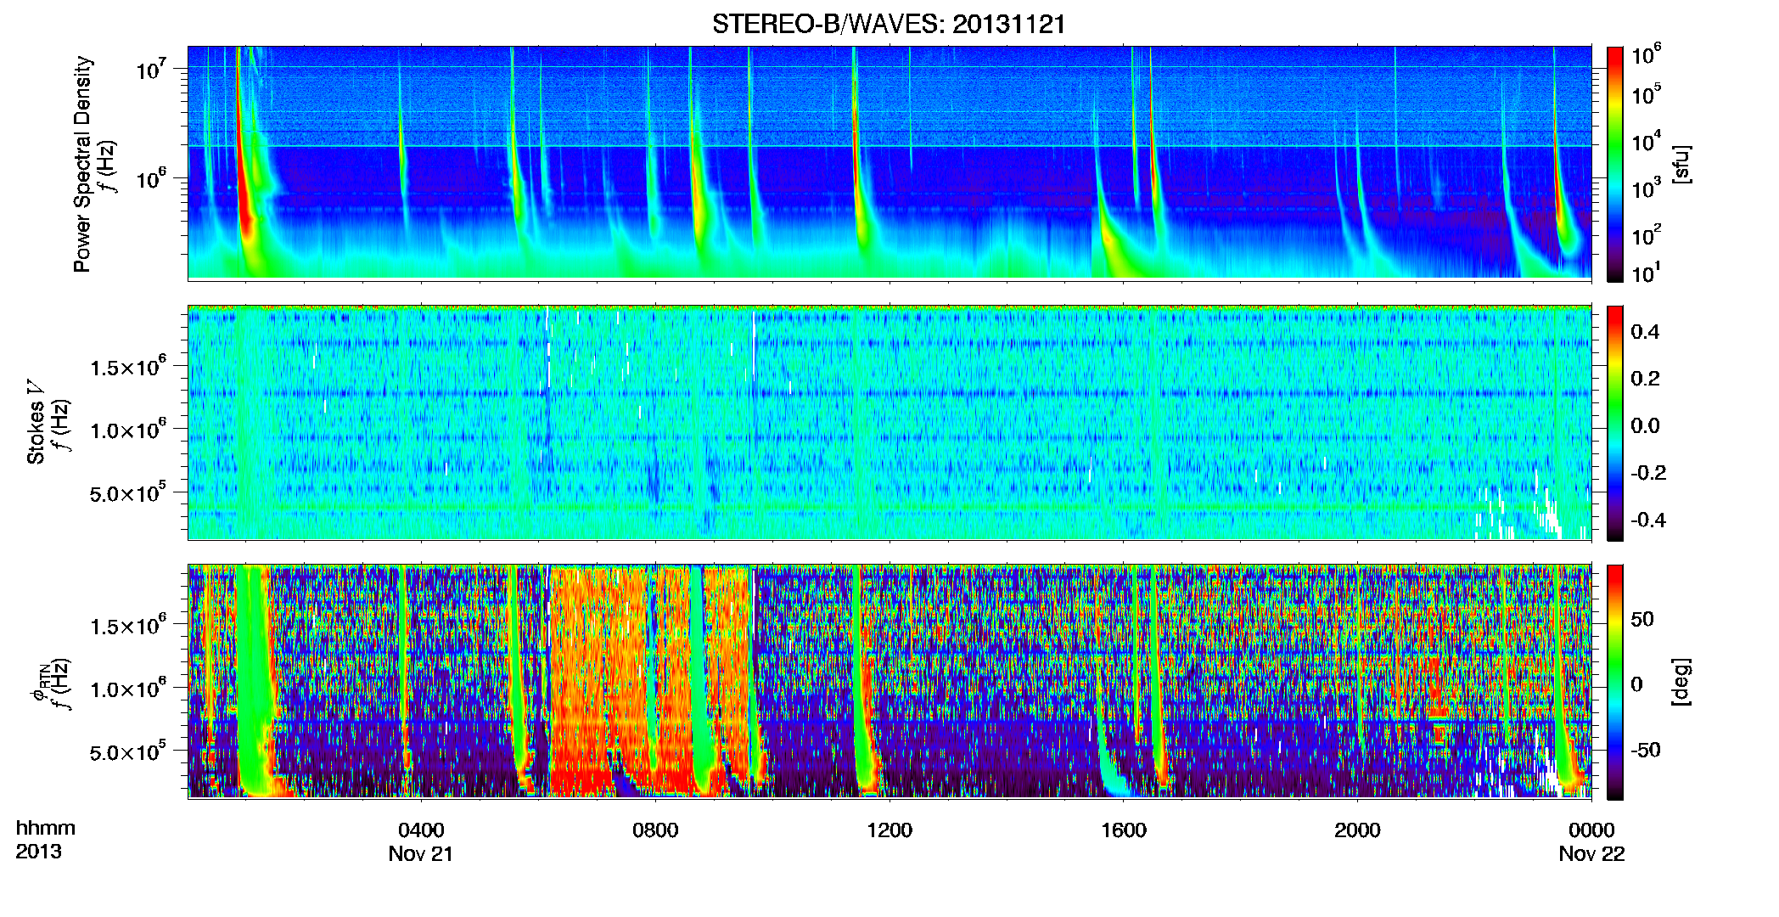Click the Stokes V color bar
The image size is (1779, 917).
tap(1615, 423)
